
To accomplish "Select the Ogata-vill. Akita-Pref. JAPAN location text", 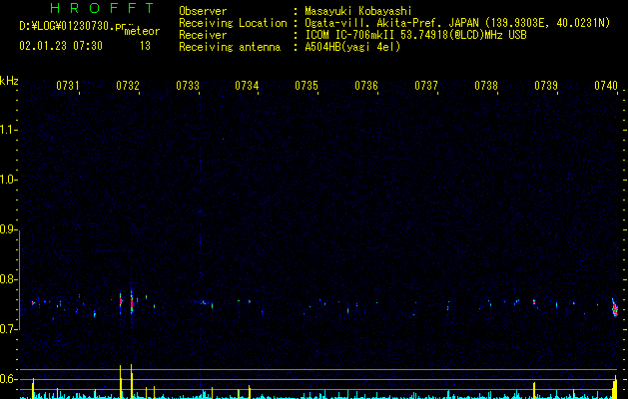I will click(457, 23).
